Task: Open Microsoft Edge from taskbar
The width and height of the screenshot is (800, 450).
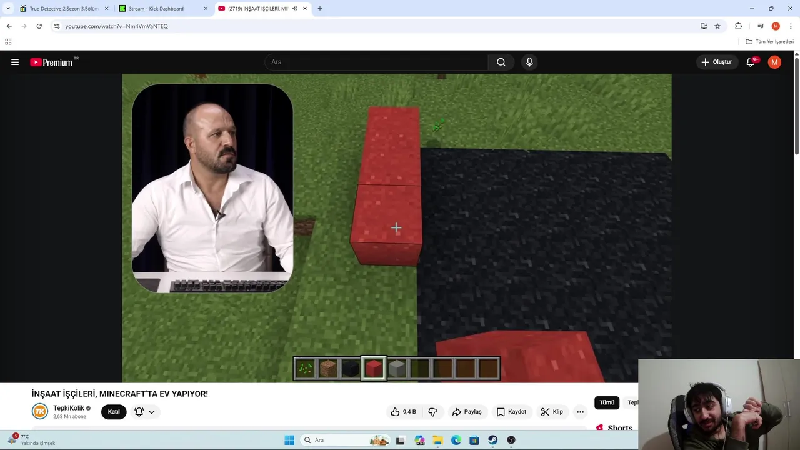Action: 456,440
